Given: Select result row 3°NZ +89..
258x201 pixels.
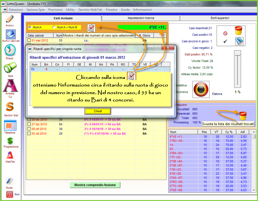Looking at the screenshot, I should [210, 190].
